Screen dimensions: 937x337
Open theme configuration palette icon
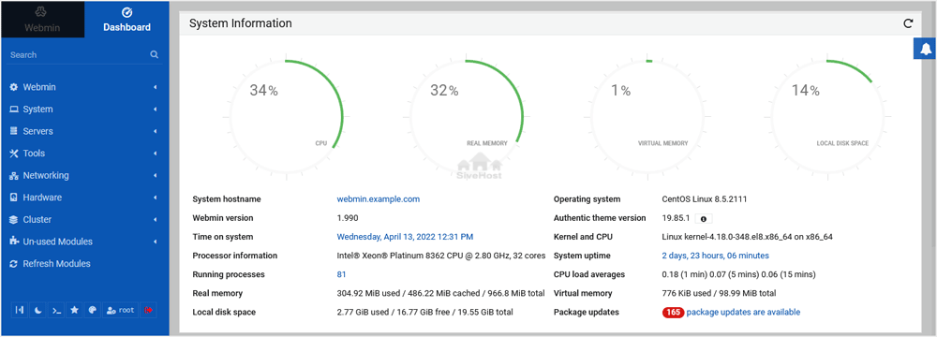pyautogui.click(x=92, y=310)
